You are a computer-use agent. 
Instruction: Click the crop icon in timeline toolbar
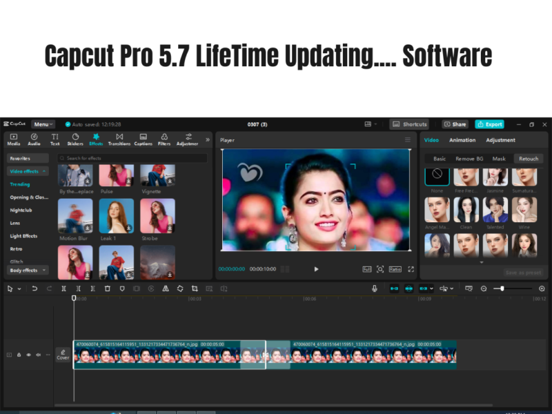coord(195,288)
